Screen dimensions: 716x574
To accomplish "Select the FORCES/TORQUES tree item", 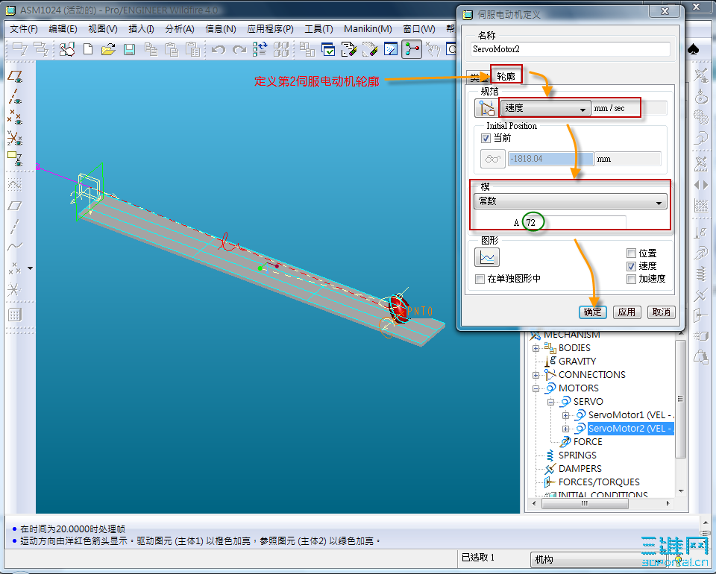I will coord(599,482).
